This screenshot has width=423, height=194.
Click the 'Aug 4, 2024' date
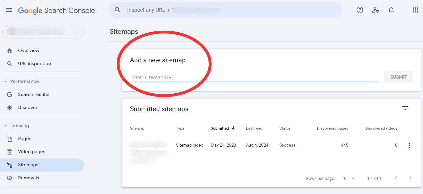[x=257, y=145]
